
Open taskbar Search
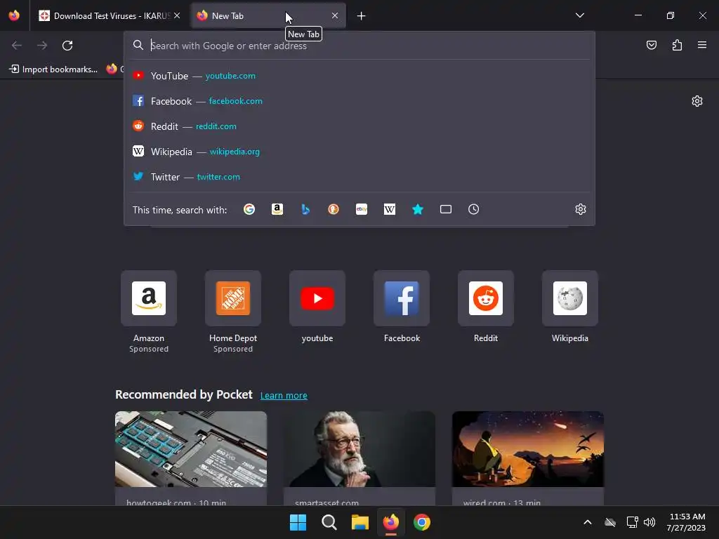[329, 522]
